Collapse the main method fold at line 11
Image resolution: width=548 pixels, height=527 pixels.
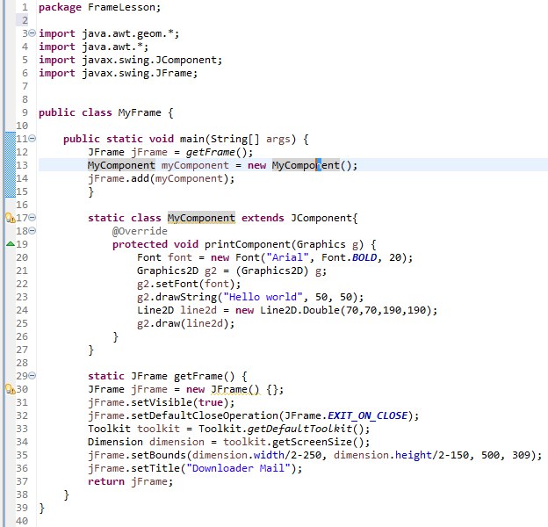point(32,139)
